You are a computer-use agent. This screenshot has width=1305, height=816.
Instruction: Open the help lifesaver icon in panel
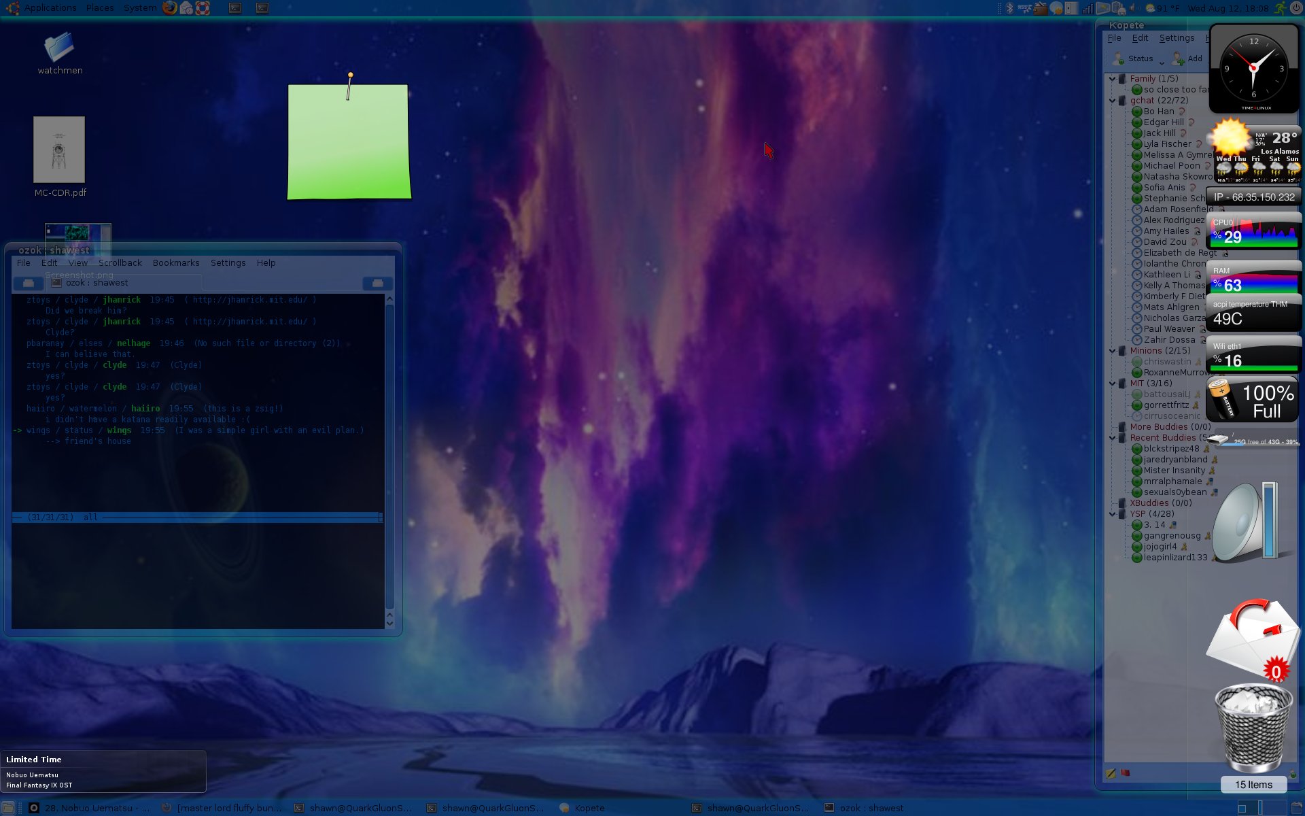[203, 8]
